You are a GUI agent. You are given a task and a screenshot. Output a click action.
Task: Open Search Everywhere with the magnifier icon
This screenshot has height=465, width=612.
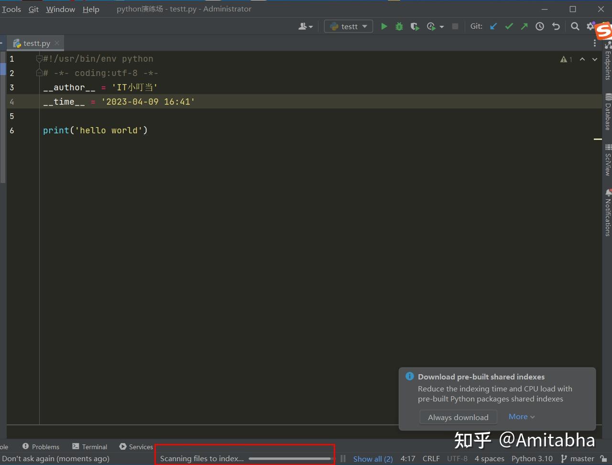[x=575, y=26]
